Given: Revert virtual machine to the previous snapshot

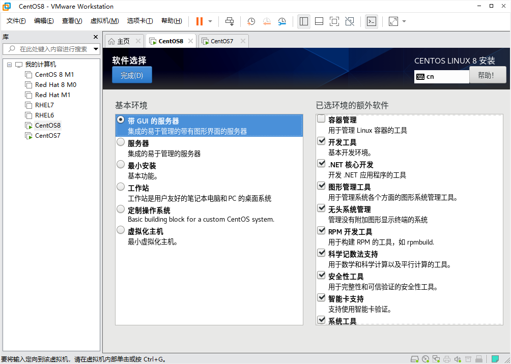Looking at the screenshot, I should coord(267,21).
